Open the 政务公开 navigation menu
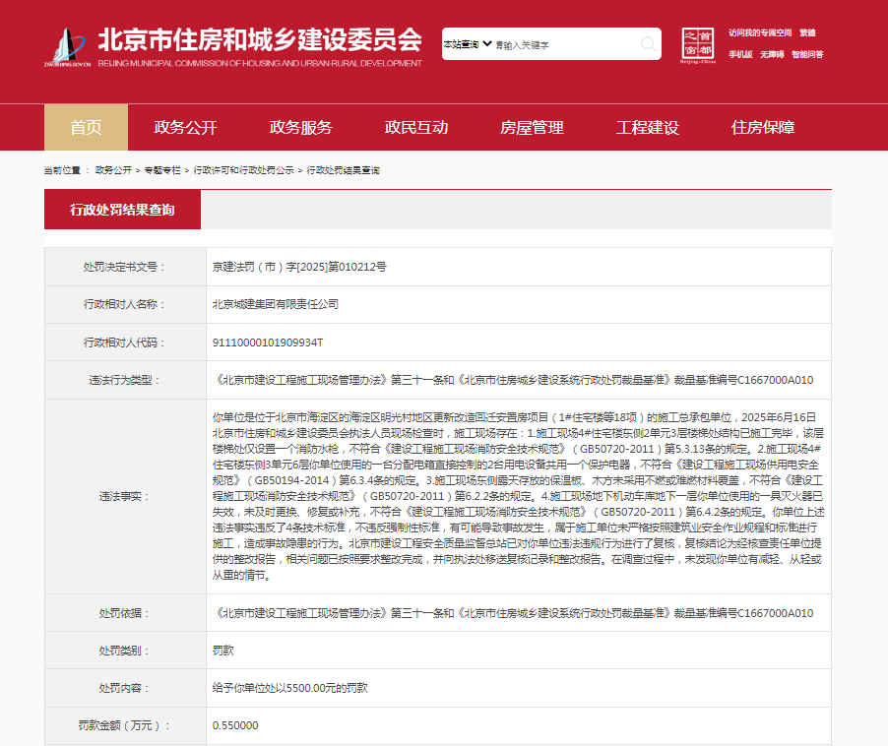The width and height of the screenshot is (888, 746). 186,127
